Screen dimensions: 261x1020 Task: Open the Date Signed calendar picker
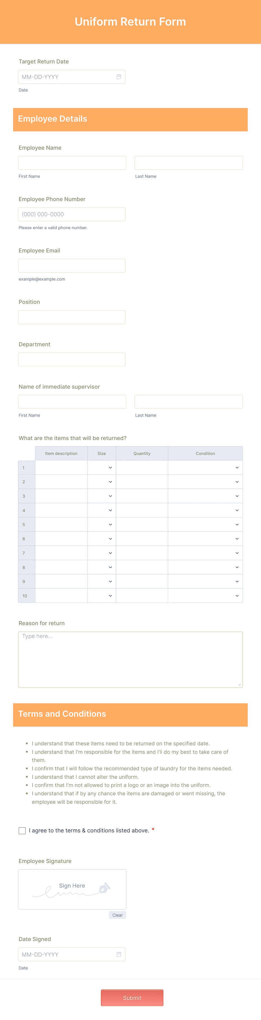(x=119, y=954)
